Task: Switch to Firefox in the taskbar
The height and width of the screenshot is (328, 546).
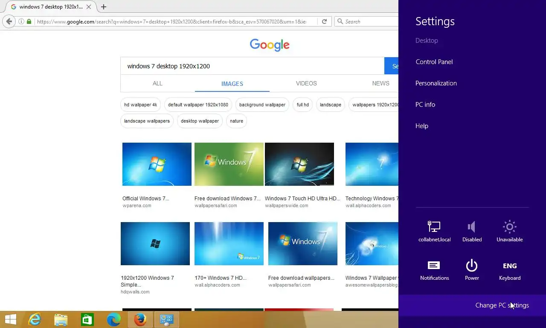Action: [140, 319]
